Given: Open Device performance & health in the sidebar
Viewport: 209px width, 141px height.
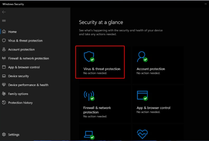Looking at the screenshot, I should [28, 85].
